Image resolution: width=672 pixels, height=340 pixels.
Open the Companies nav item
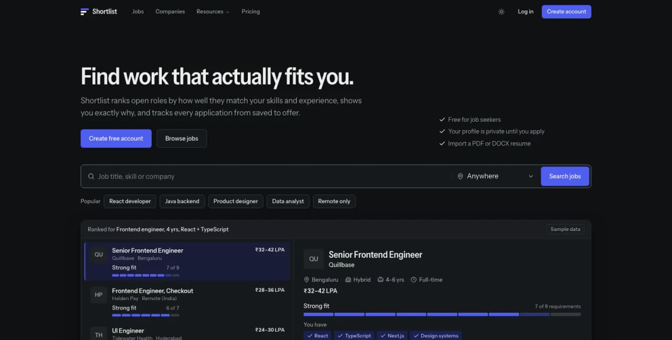point(170,12)
